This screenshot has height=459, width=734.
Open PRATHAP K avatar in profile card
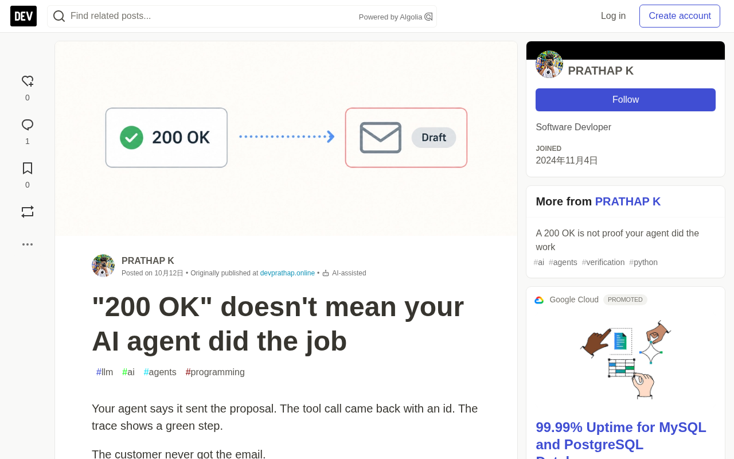click(549, 64)
